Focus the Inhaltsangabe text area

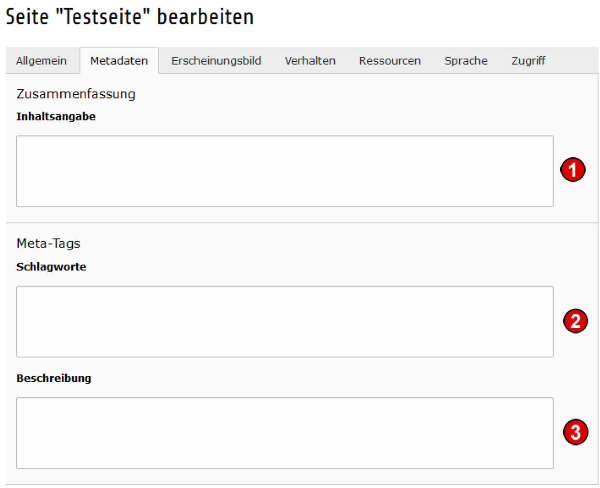(x=285, y=171)
